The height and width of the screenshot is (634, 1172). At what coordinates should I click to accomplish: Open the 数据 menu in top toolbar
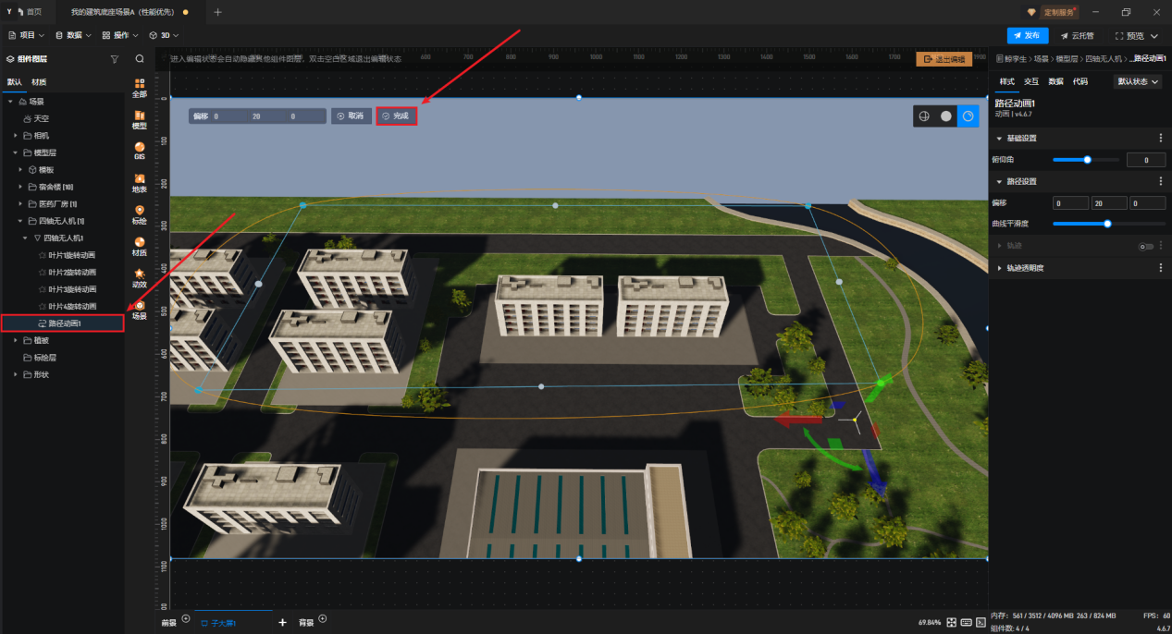[73, 35]
